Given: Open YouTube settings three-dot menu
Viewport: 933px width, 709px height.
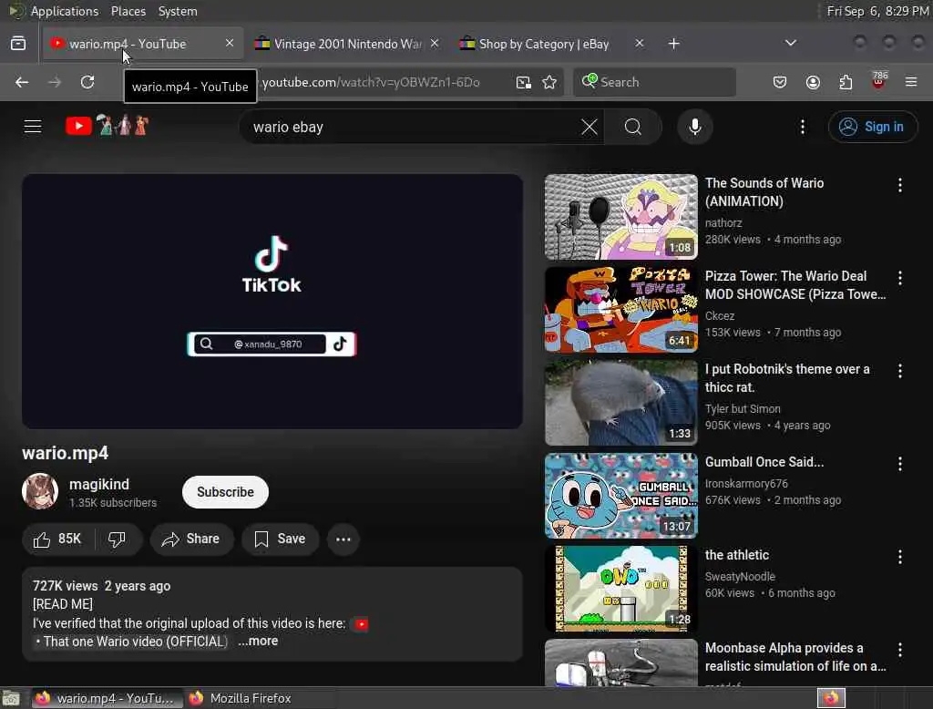Looking at the screenshot, I should click(x=802, y=127).
